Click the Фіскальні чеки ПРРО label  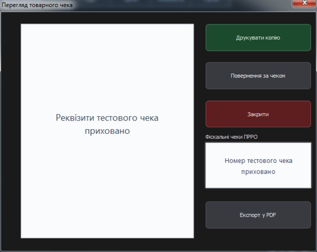pos(231,137)
